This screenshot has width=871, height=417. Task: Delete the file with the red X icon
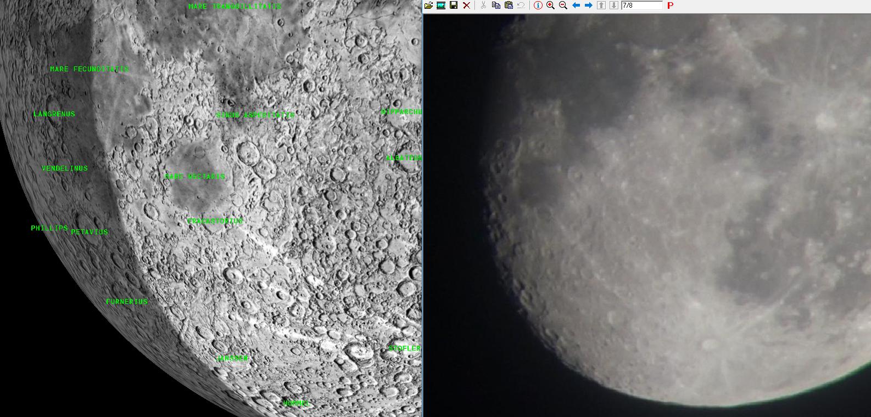point(466,5)
